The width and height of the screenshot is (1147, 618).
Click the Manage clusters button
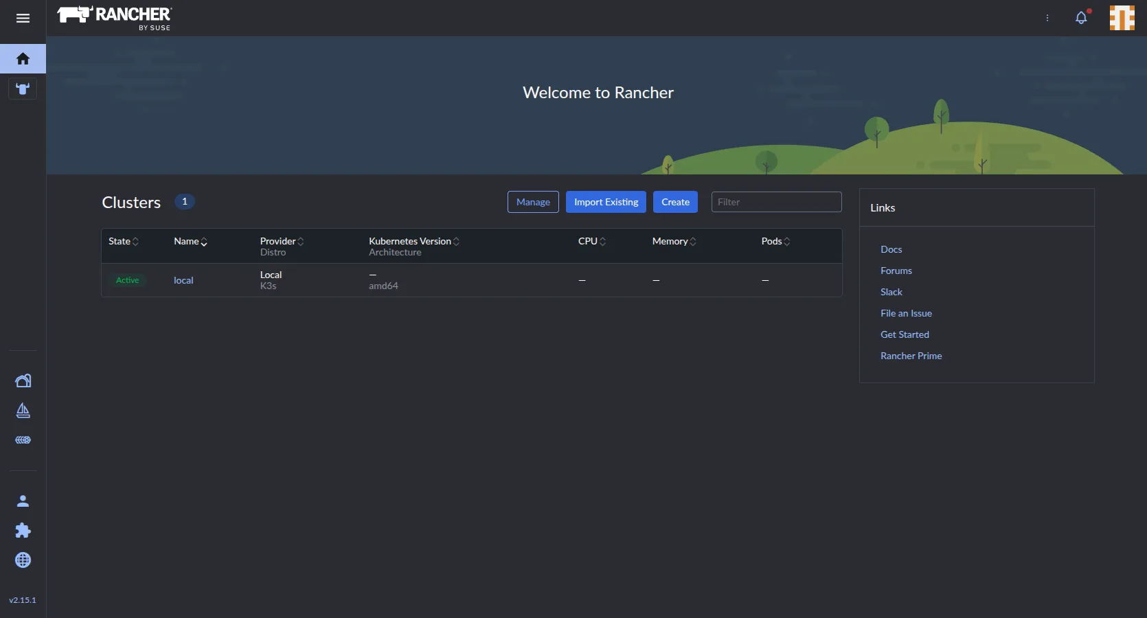533,202
